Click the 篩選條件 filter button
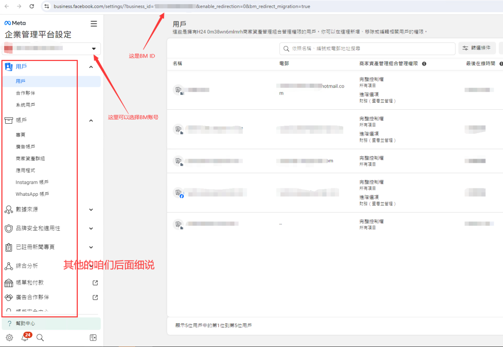The width and height of the screenshot is (503, 347). point(477,48)
